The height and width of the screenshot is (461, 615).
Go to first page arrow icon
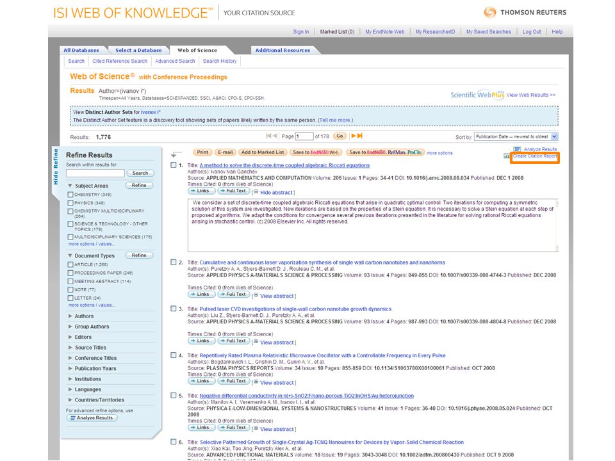[268, 136]
